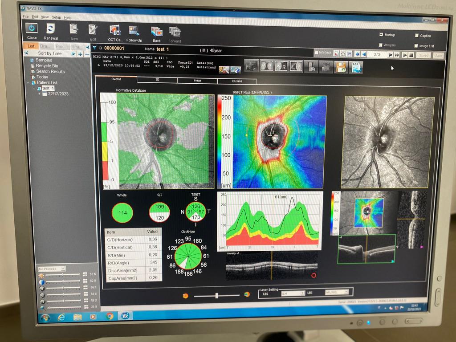Click the fit-to-screen arrows icon

tap(343, 54)
